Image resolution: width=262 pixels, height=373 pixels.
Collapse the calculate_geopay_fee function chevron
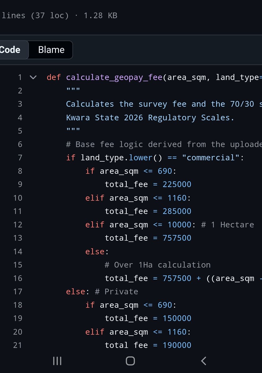point(33,77)
